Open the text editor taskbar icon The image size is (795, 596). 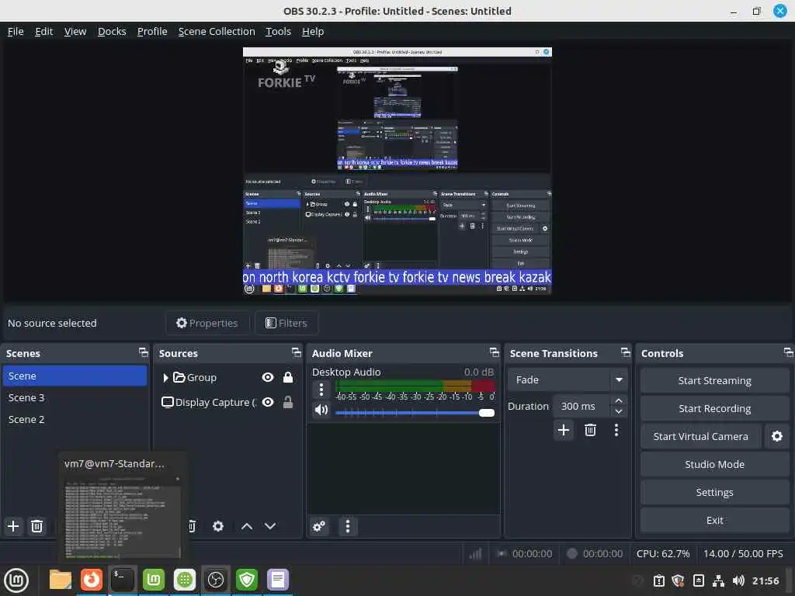coord(278,580)
